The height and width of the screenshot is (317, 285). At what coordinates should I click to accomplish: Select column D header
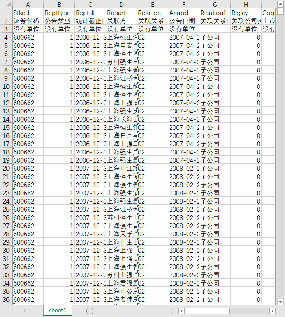121,4
